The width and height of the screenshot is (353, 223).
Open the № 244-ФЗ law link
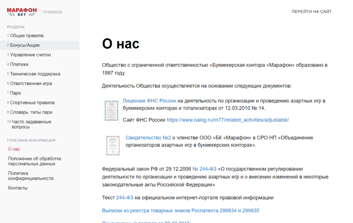[x=204, y=169]
